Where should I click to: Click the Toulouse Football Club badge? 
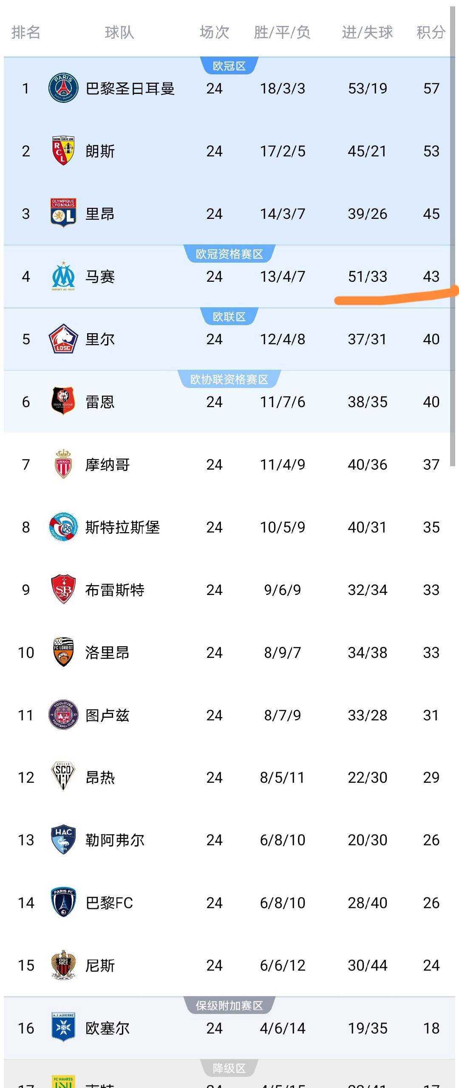(x=63, y=715)
